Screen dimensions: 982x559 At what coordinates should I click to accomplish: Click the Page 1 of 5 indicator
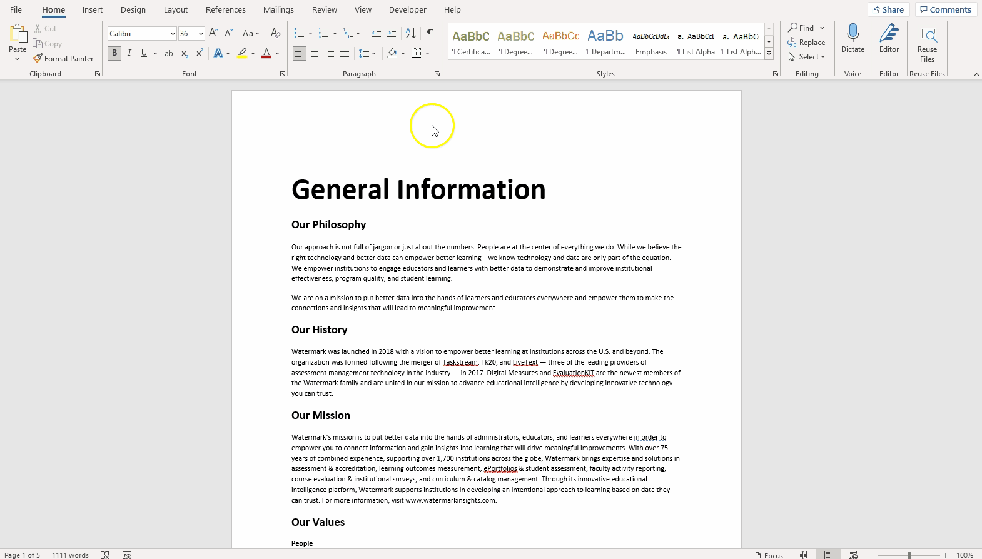pyautogui.click(x=23, y=555)
